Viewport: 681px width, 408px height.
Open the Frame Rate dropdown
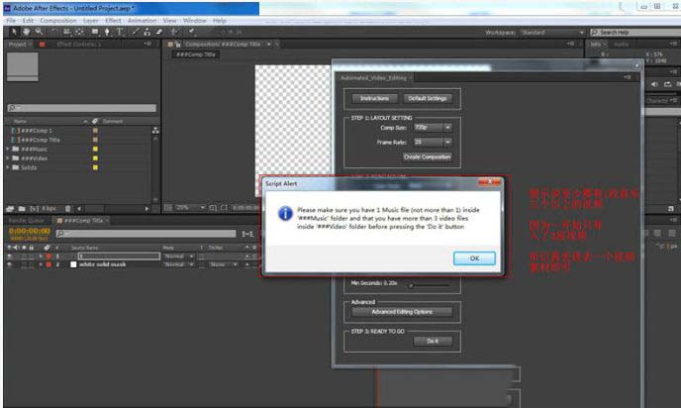[433, 142]
